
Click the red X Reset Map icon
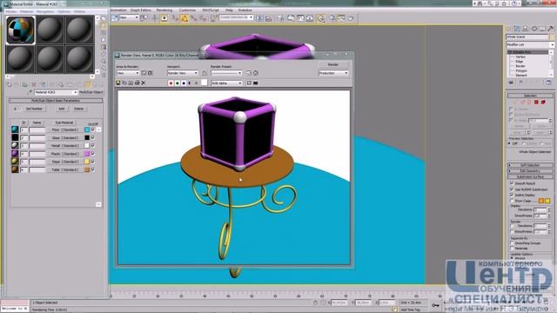pos(34,85)
